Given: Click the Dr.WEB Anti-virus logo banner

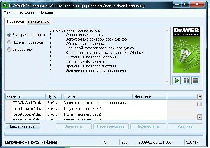Looking at the screenshot, I should point(186,50).
